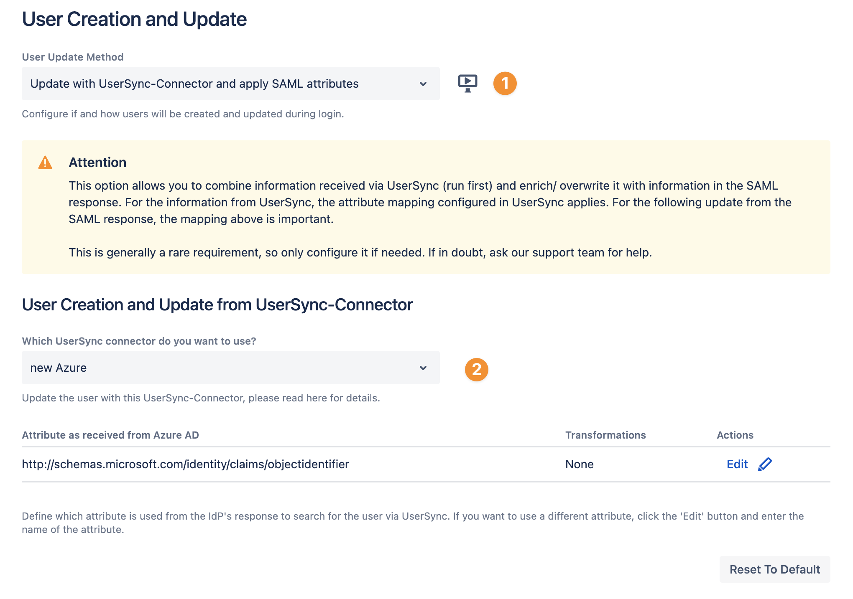Click the 'Update with UserSync-Connector' selected text

coord(194,84)
